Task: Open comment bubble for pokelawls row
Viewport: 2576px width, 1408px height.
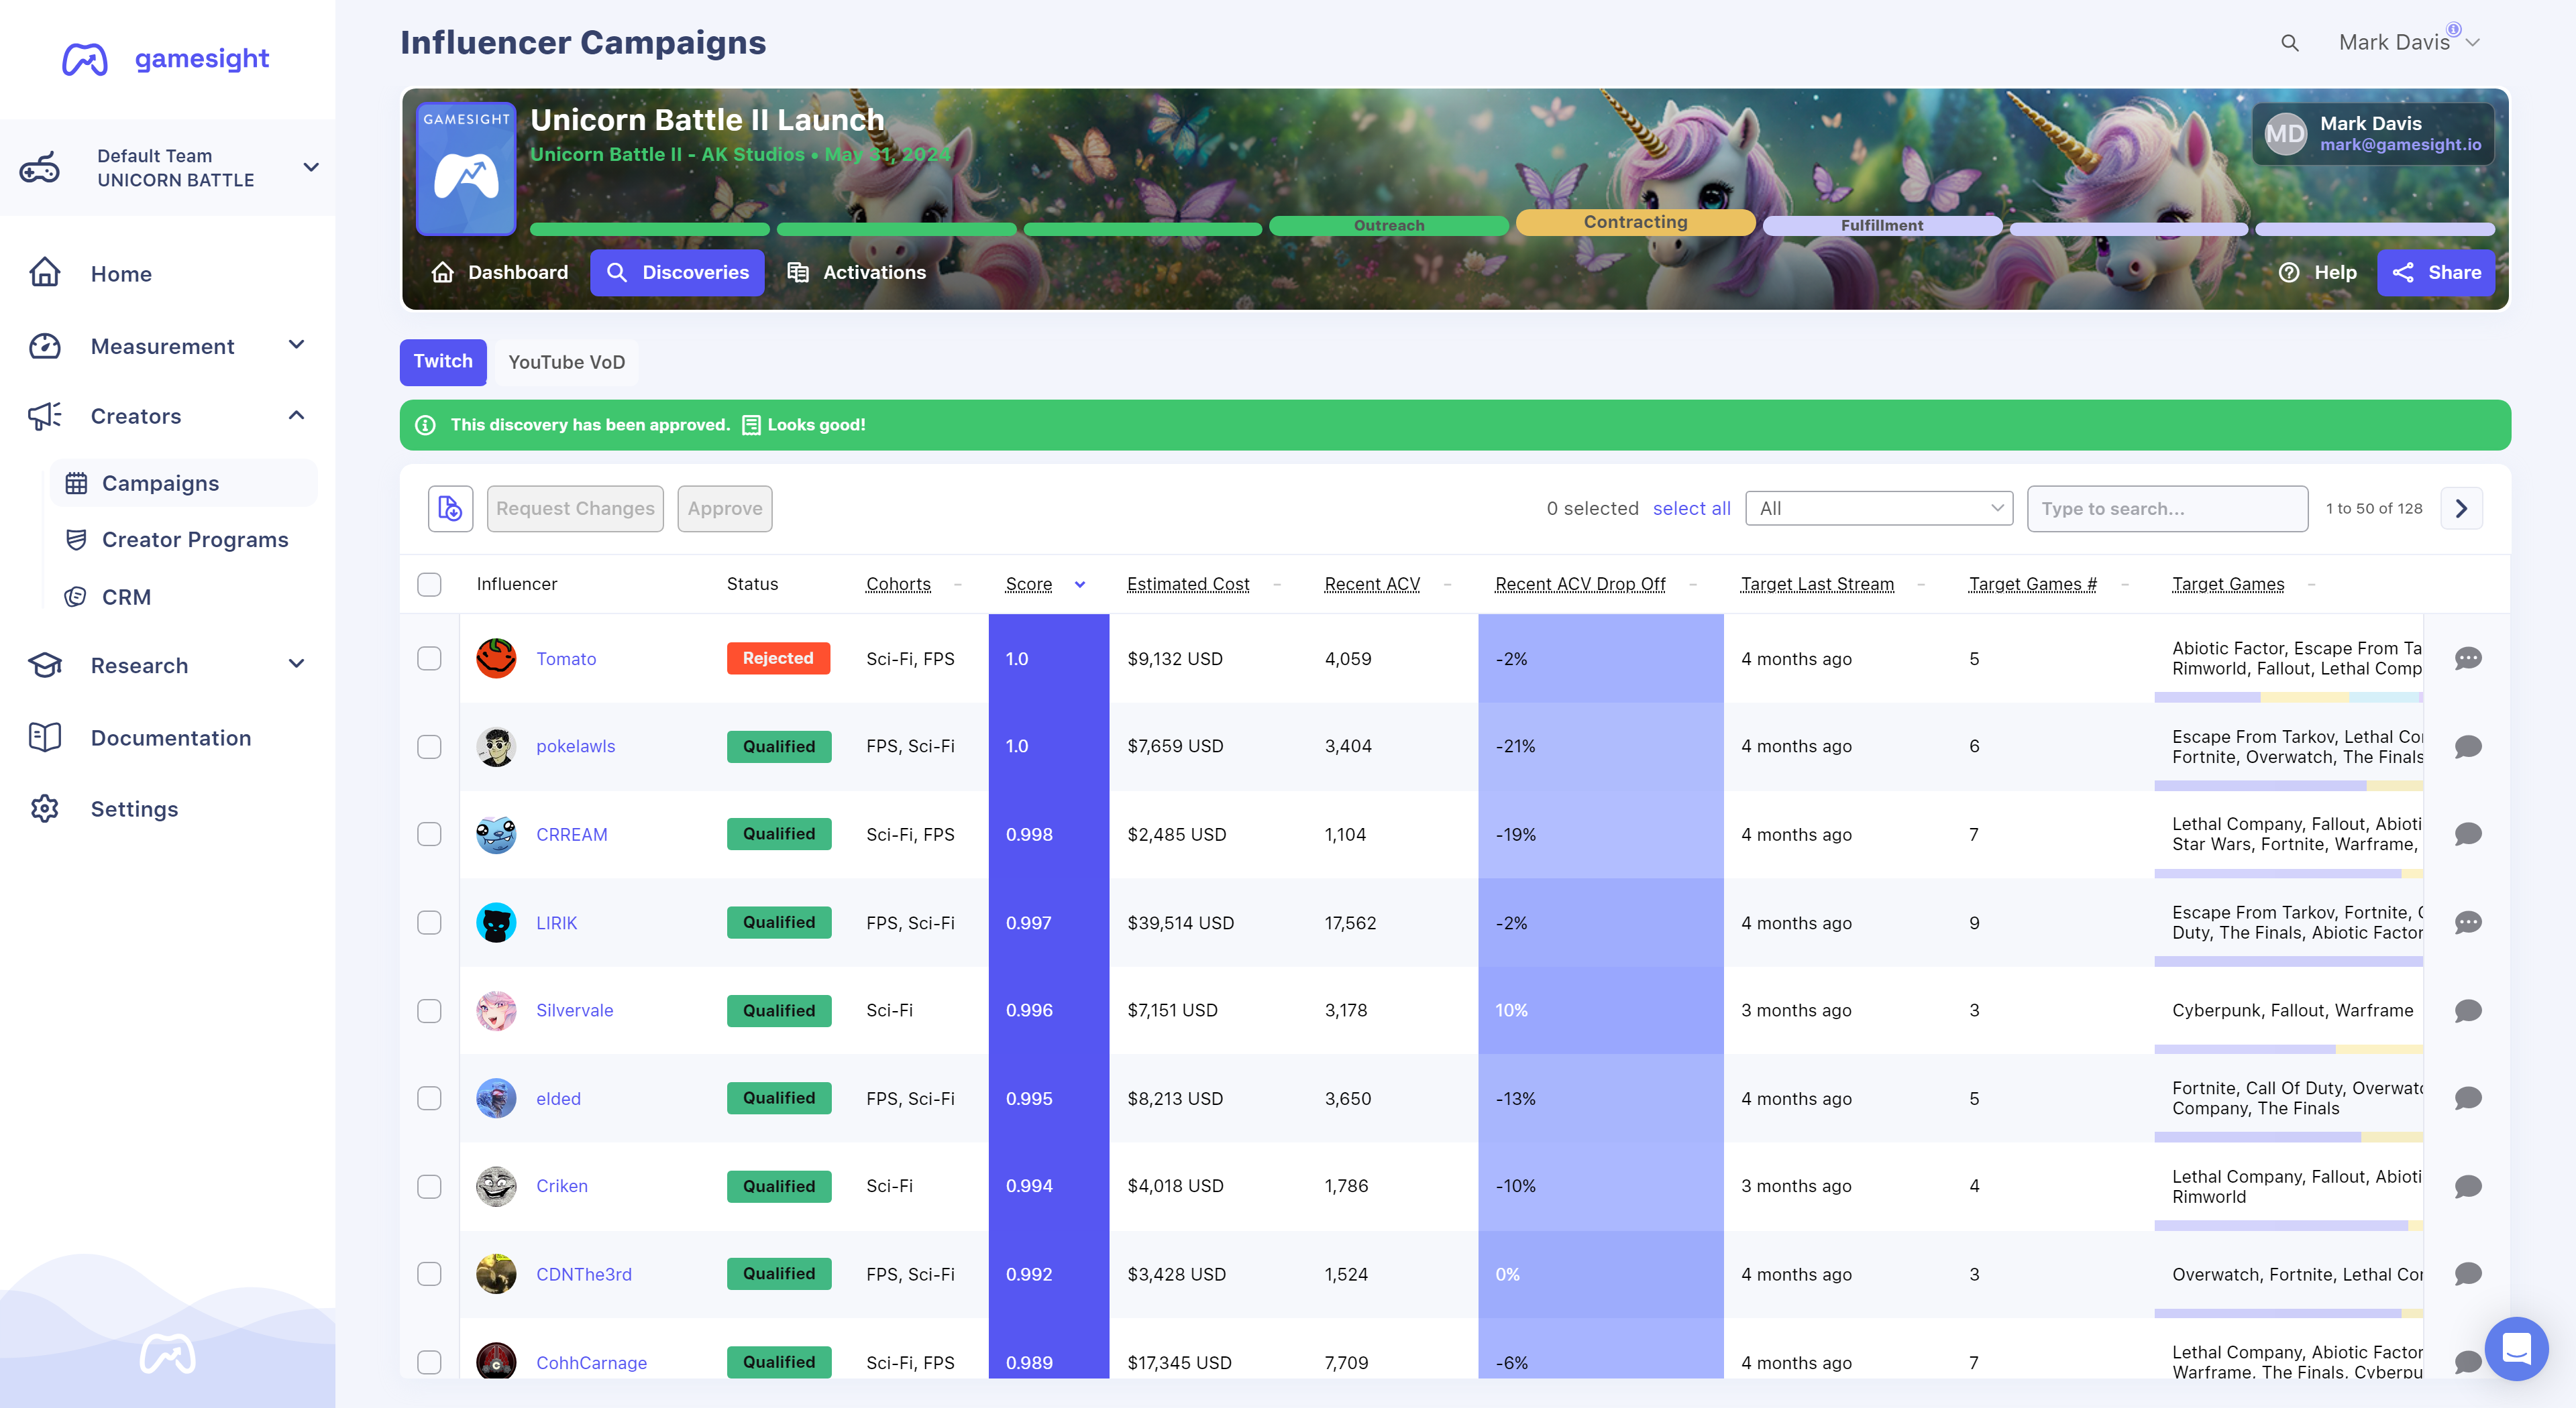Action: click(x=2467, y=746)
